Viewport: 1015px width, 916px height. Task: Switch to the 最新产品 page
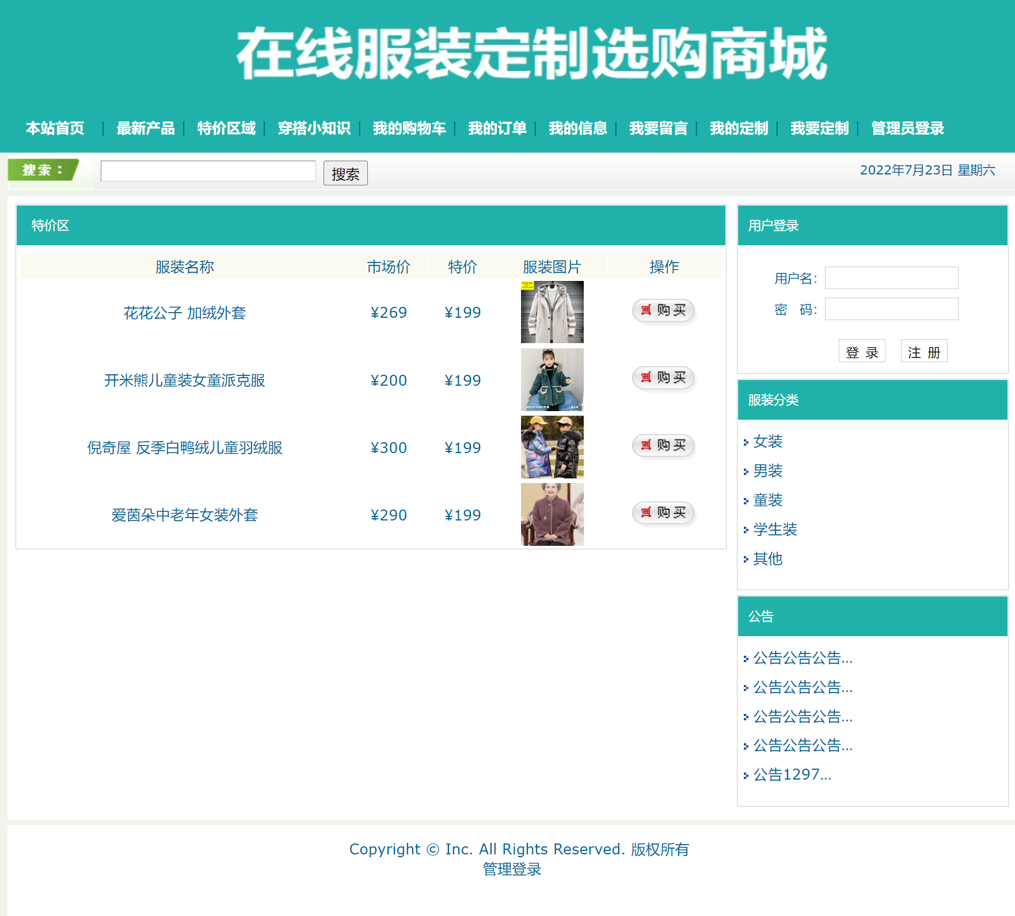146,128
